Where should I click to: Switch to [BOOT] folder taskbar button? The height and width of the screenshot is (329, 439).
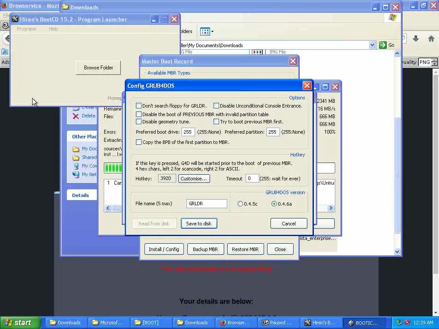150,323
